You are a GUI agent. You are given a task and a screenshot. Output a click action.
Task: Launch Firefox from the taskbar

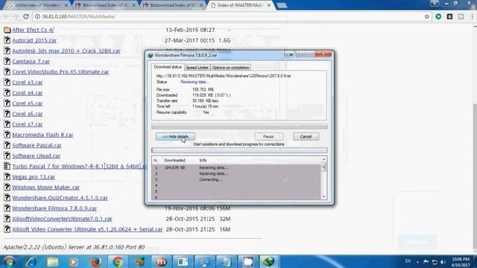point(95,261)
